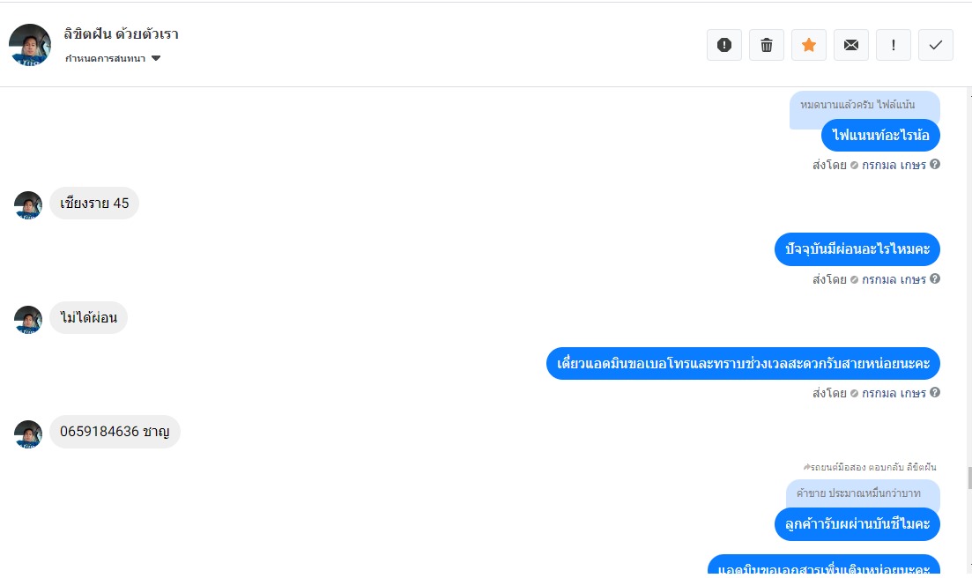Select the ไม่ได้ผ่อน message bubble
This screenshot has width=972, height=578.
(x=89, y=317)
